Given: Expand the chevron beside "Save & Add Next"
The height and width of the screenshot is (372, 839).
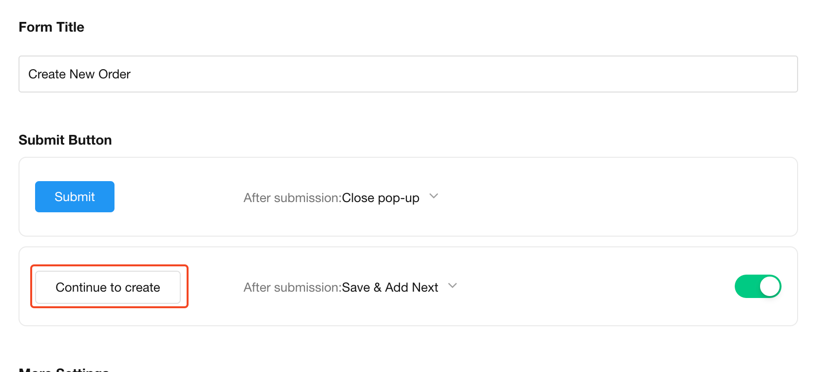Looking at the screenshot, I should coord(452,286).
